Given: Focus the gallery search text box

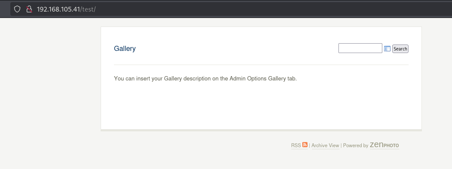Looking at the screenshot, I should 360,48.
